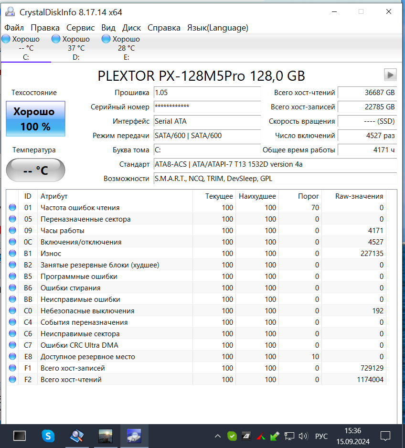The width and height of the screenshot is (405, 448).
Task: Click the Возможности features field
Action: click(275, 178)
